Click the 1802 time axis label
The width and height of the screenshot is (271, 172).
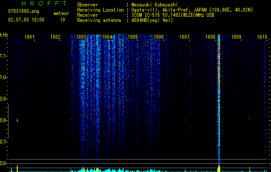click(x=55, y=37)
